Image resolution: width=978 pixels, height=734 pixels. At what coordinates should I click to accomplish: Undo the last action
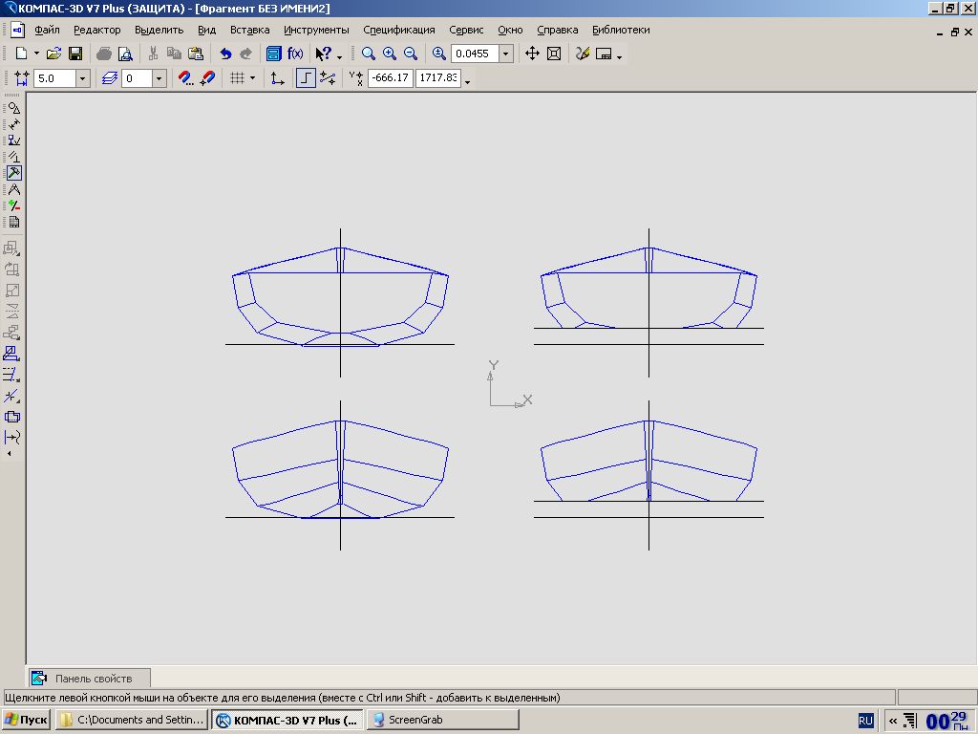pos(225,54)
